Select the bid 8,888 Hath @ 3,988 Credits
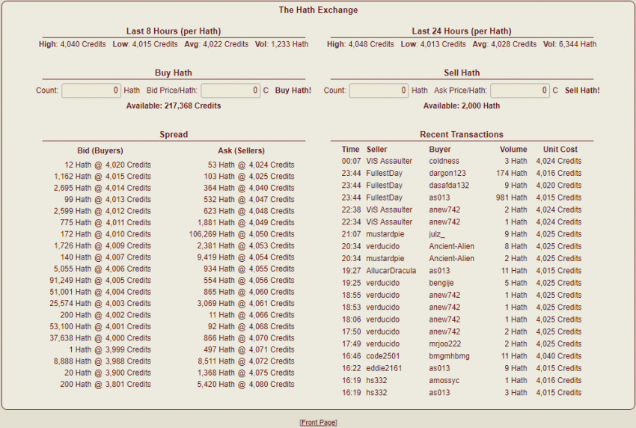 [x=103, y=361]
